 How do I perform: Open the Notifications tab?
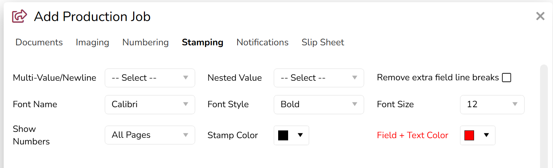pos(262,42)
